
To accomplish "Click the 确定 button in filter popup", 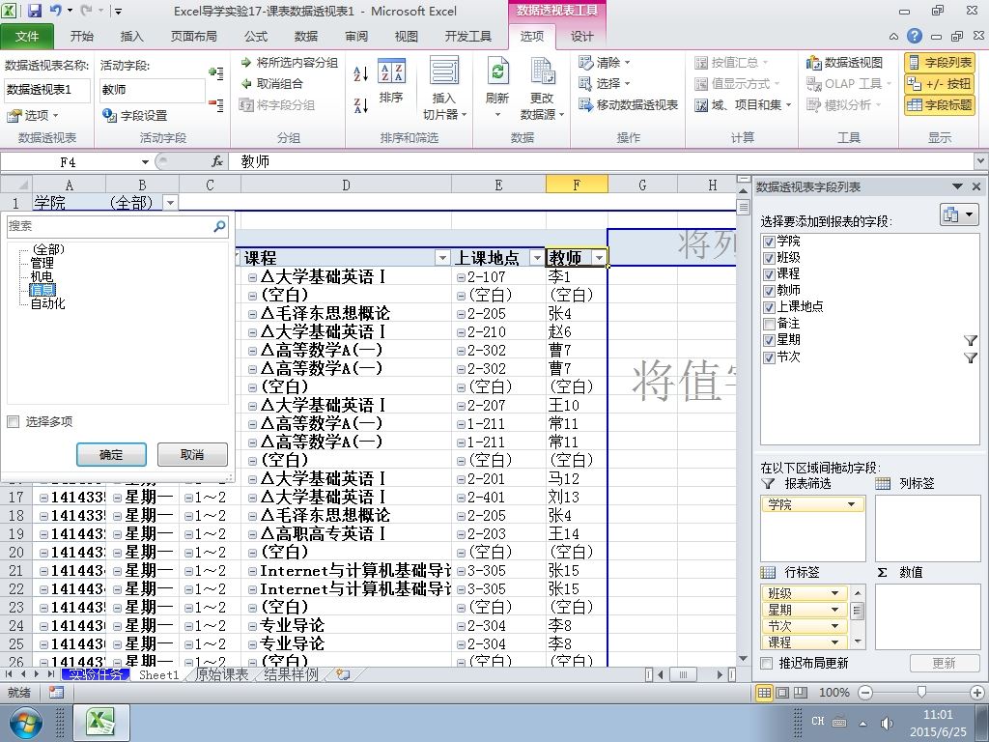I will pyautogui.click(x=111, y=454).
